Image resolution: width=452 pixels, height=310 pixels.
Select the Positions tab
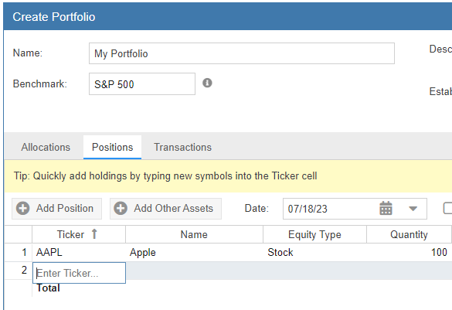113,147
